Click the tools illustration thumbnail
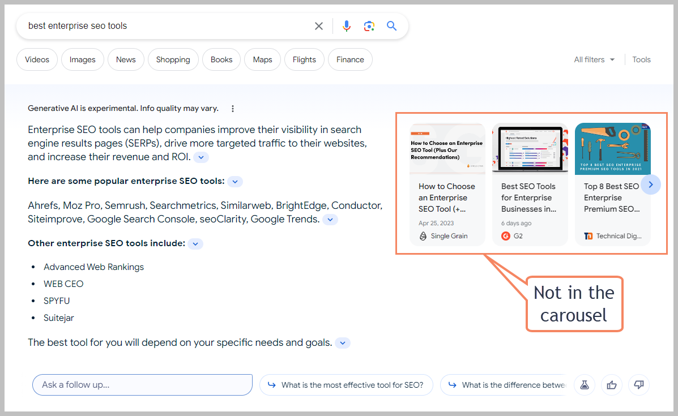This screenshot has height=416, width=678. point(613,149)
